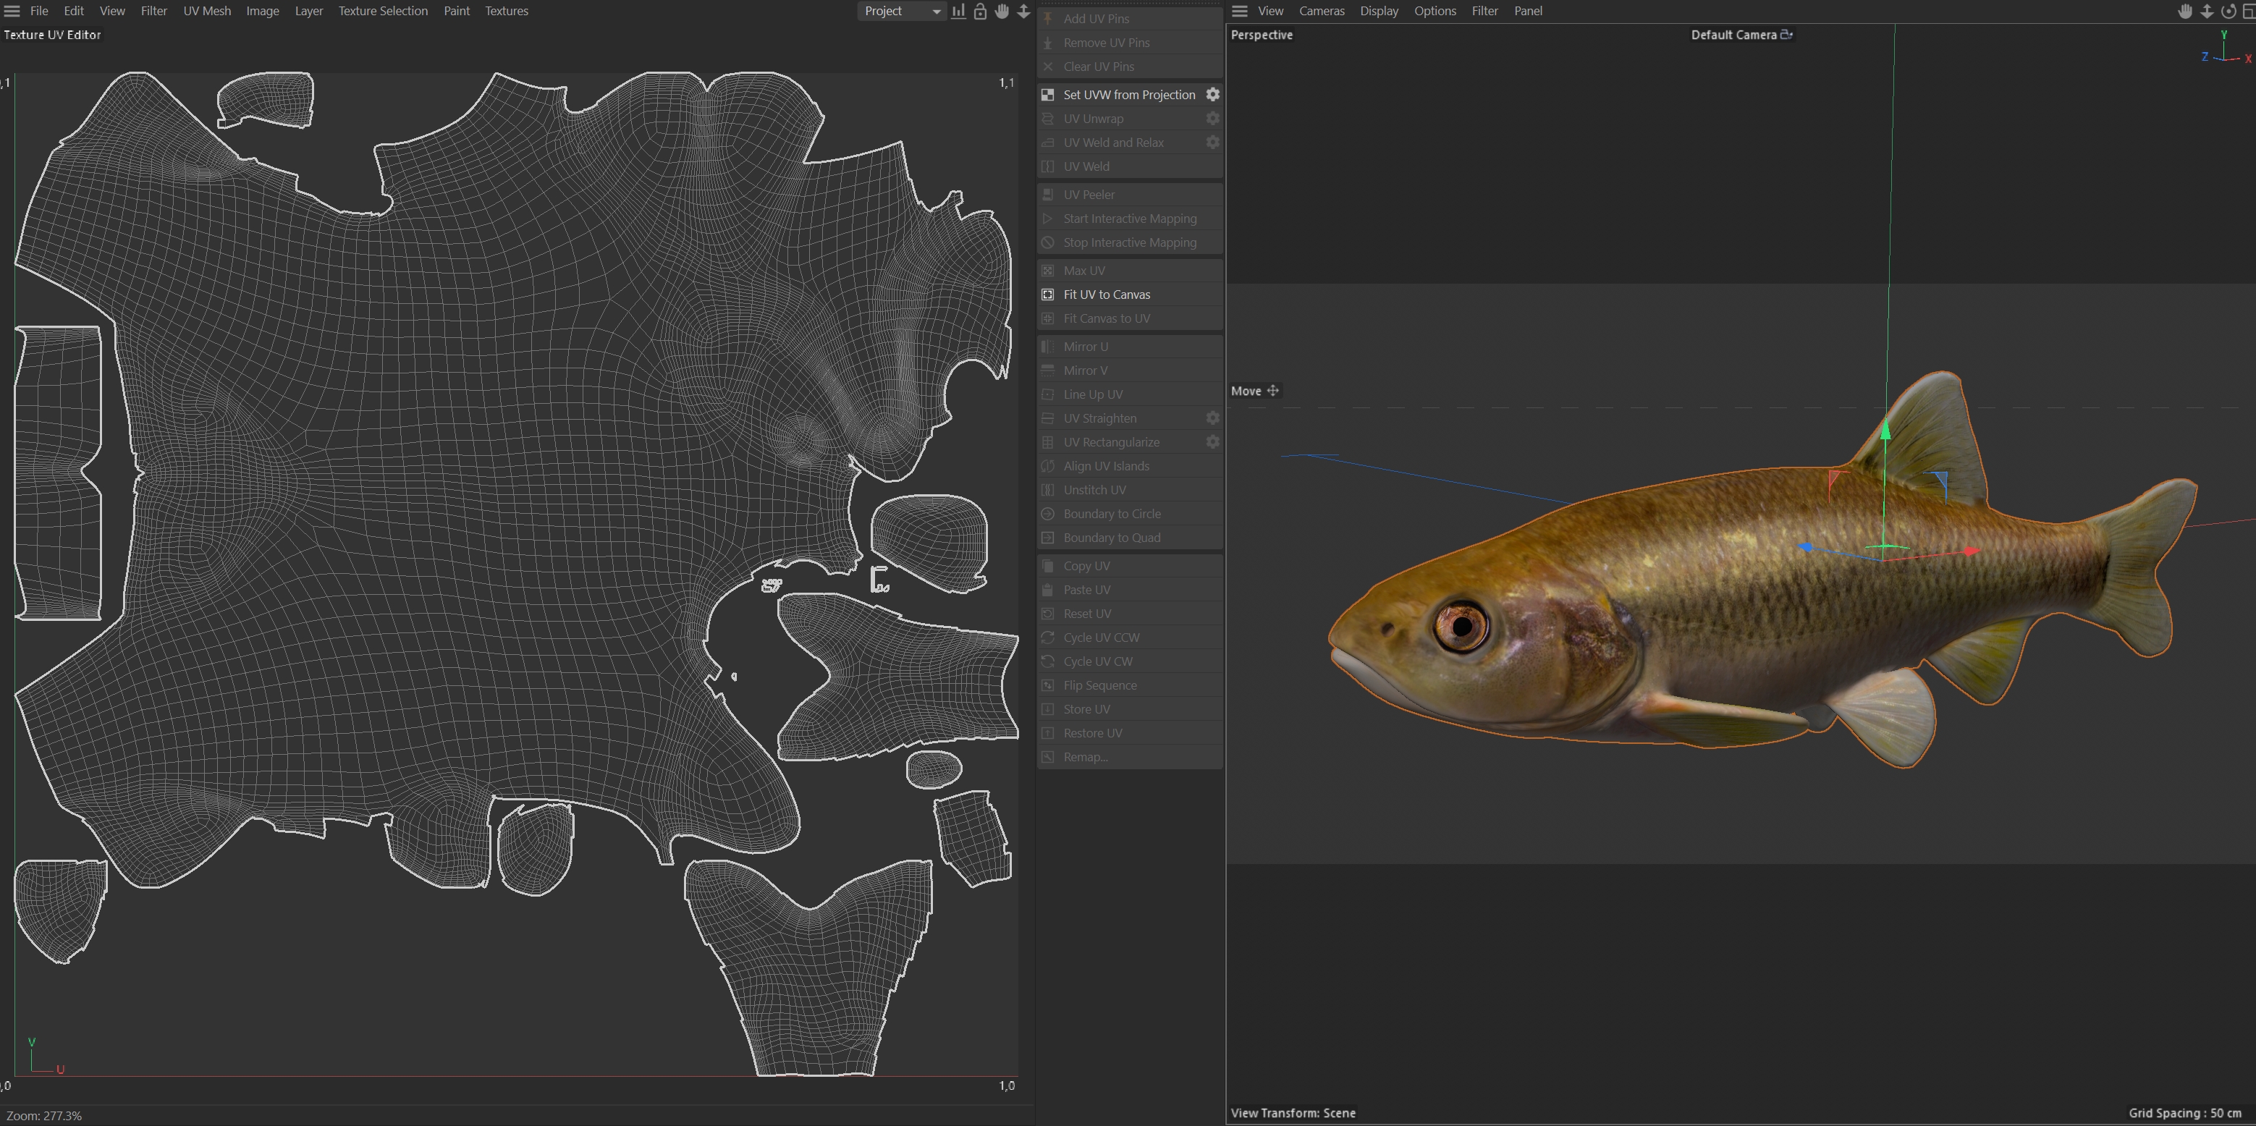Screen dimensions: 2256x1126
Task: Open the Texture Selection menu
Action: 383,12
